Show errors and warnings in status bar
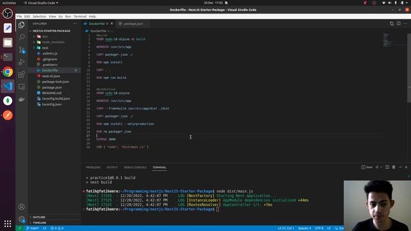411x231 pixels. [57, 228]
